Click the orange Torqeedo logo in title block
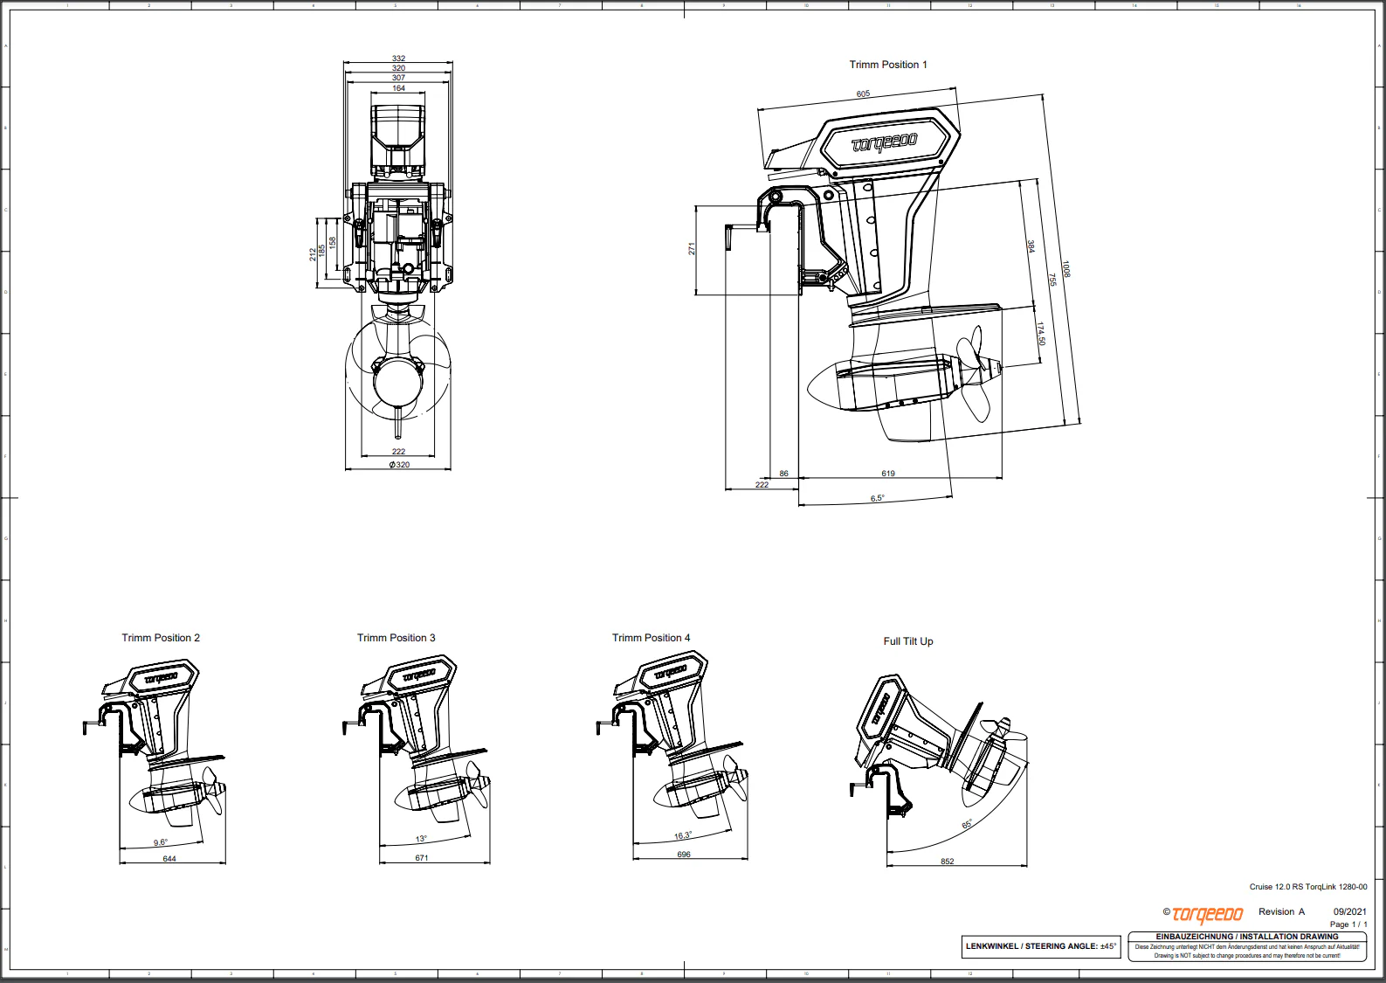 (x=1207, y=915)
